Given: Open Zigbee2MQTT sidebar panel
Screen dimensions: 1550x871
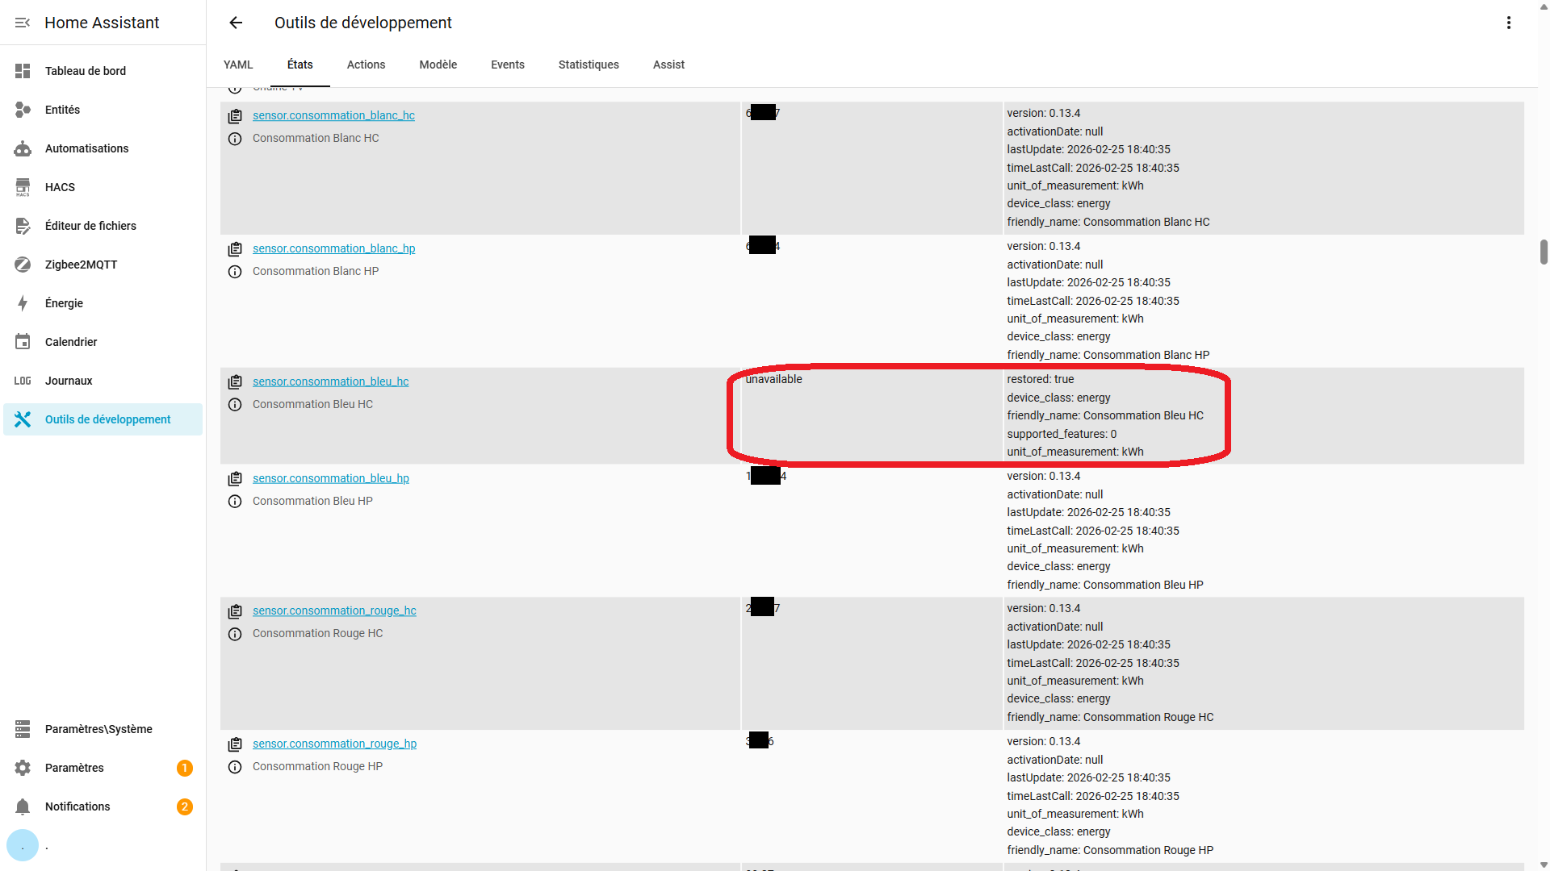Looking at the screenshot, I should (x=81, y=265).
